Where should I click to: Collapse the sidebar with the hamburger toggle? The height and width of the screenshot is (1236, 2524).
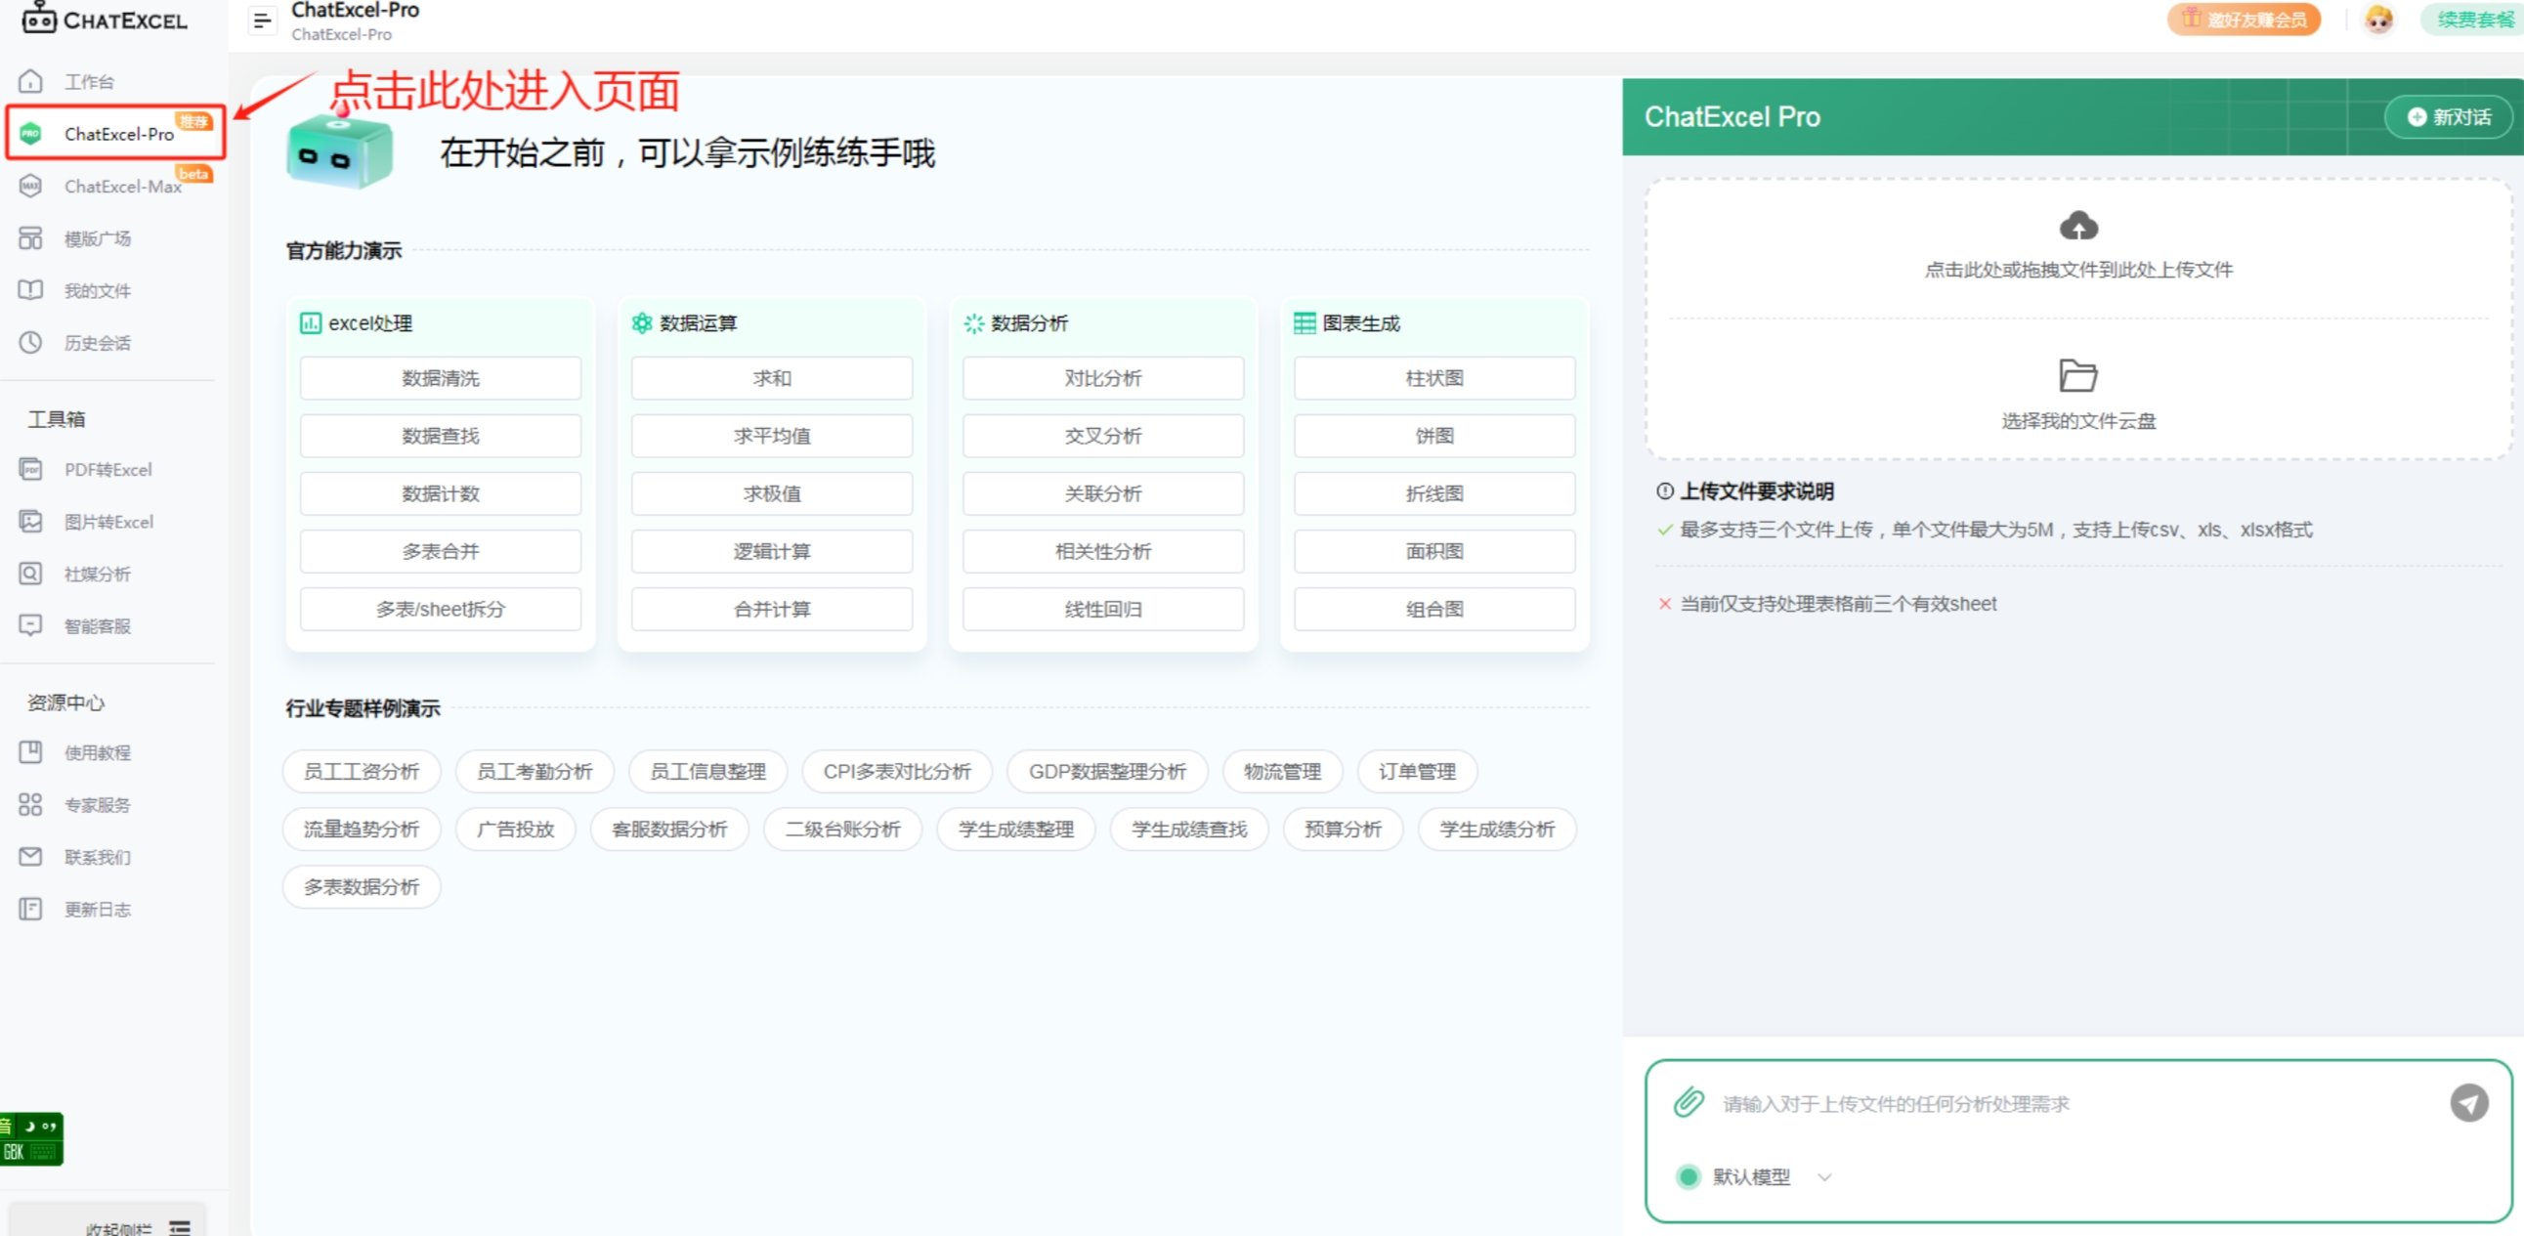261,20
